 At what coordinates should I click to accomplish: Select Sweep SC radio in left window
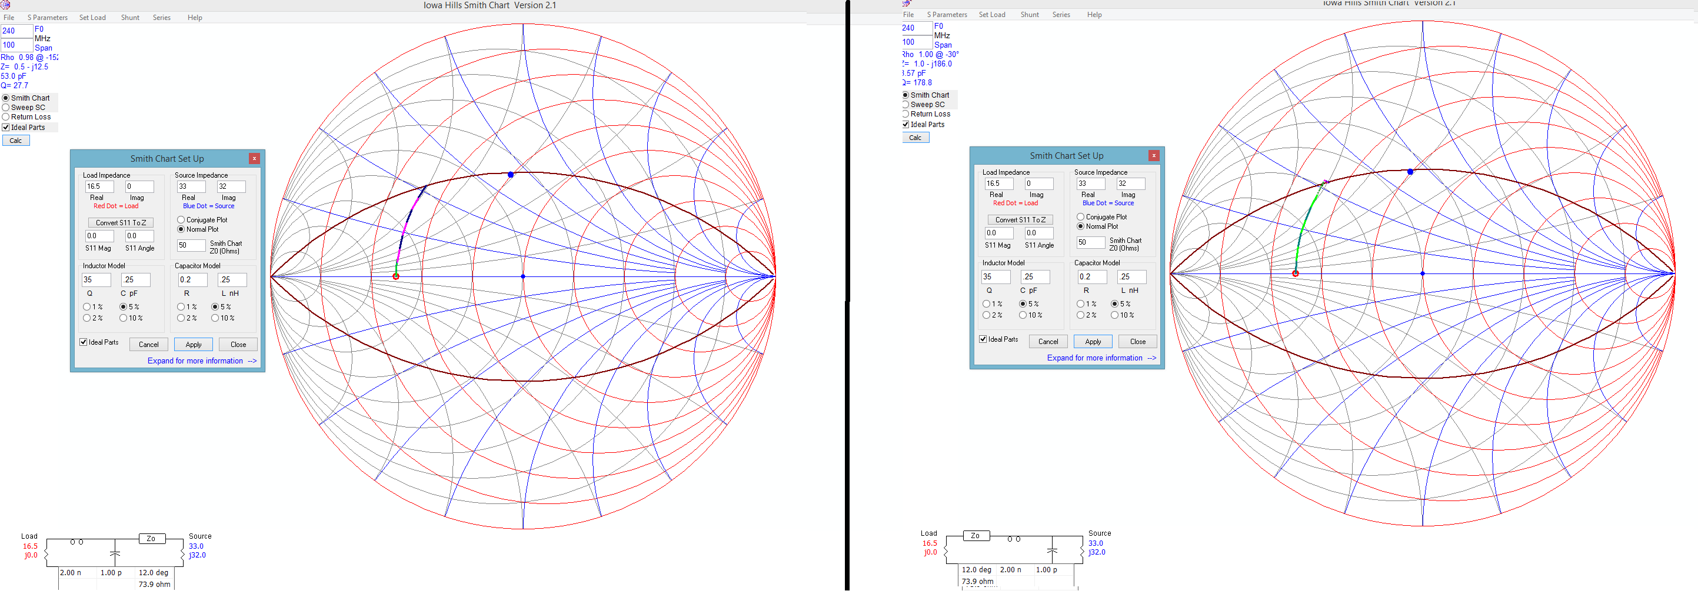24,108
